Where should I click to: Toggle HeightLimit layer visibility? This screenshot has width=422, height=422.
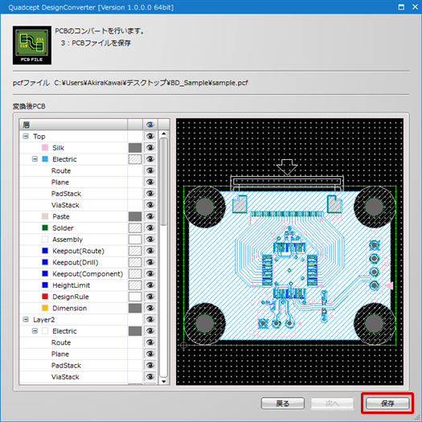click(150, 285)
